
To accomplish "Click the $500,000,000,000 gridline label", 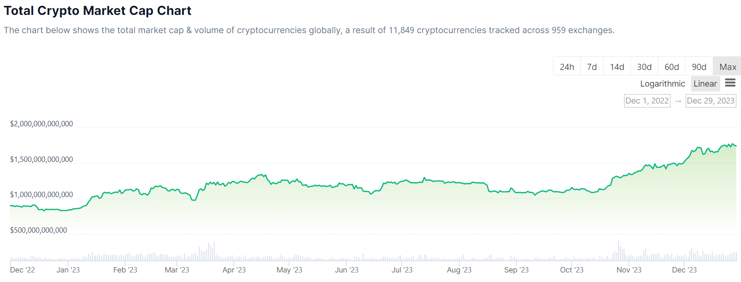I will [x=38, y=230].
